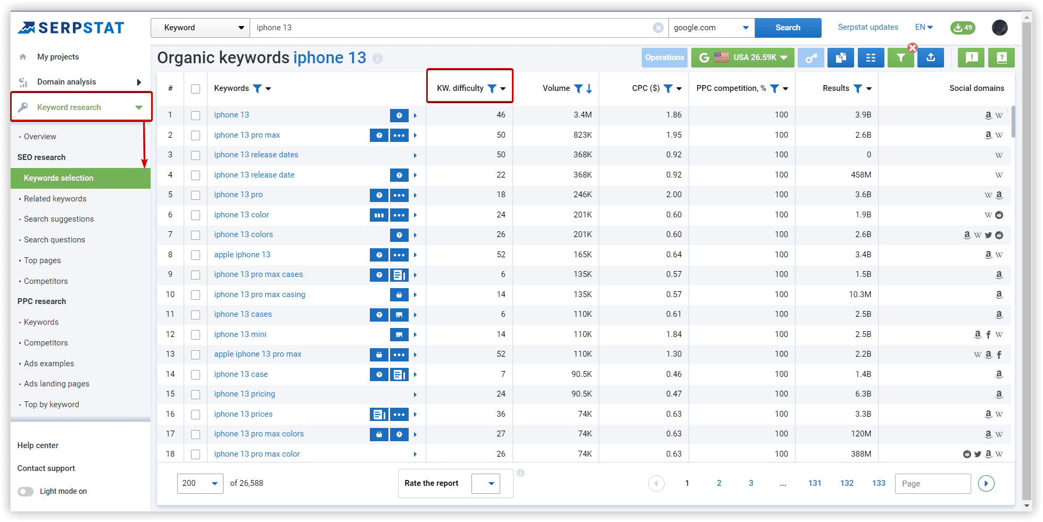Click sort arrow in Volume column header
Viewport: 1043px width, 522px height.
pyautogui.click(x=589, y=88)
